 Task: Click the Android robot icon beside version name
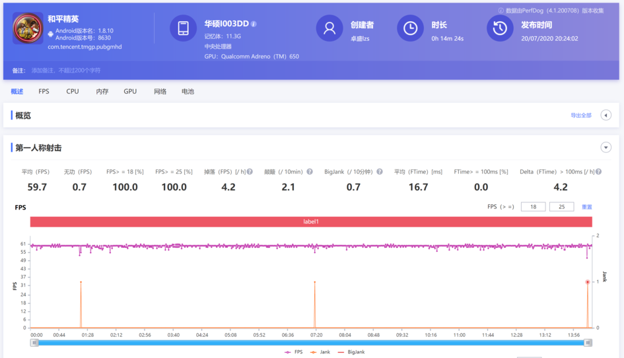[51, 34]
